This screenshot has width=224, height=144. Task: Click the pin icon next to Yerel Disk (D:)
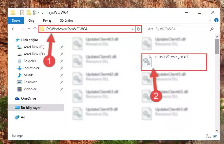(x=61, y=54)
